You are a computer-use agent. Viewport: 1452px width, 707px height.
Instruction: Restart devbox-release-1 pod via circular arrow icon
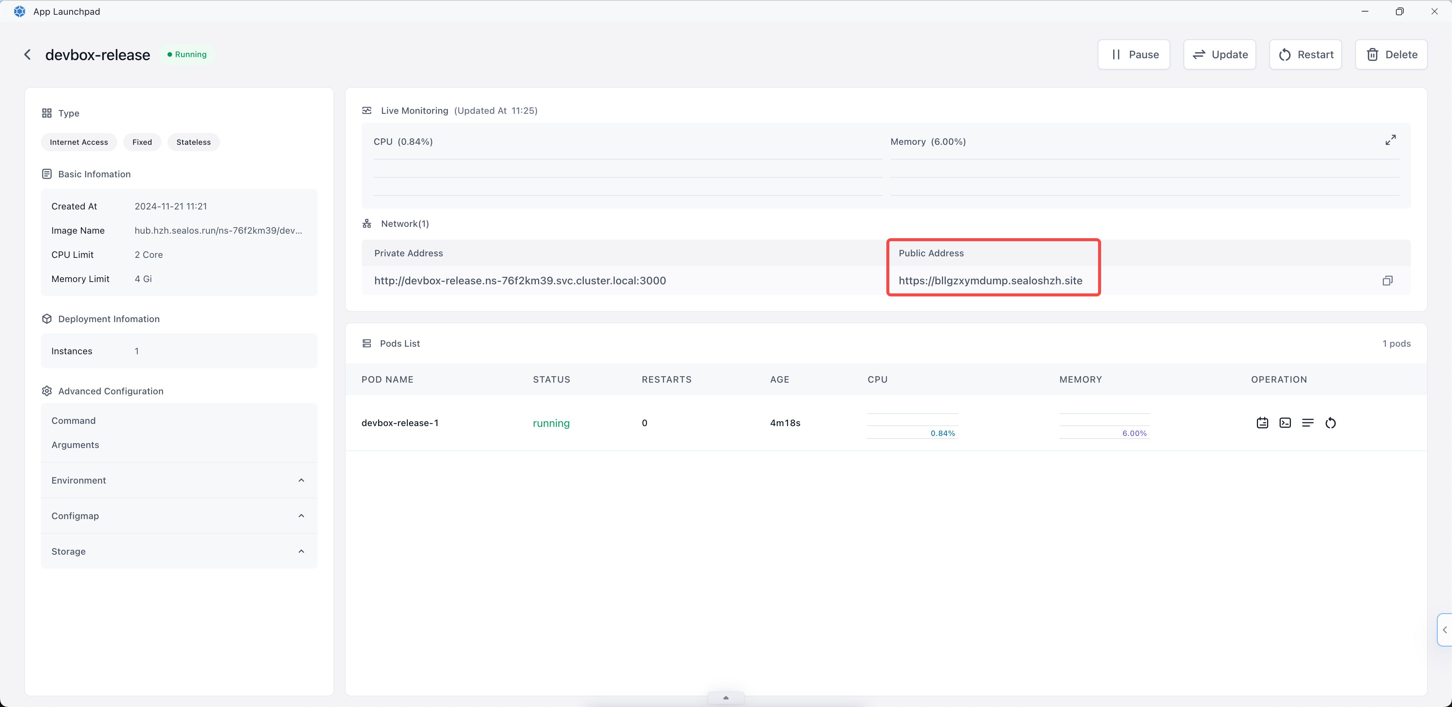tap(1330, 423)
